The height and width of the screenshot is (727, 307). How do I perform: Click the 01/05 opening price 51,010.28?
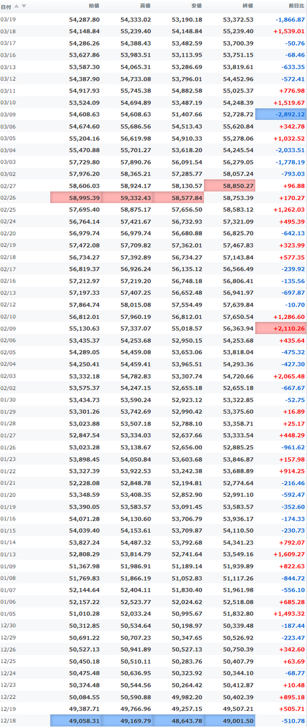(x=84, y=613)
